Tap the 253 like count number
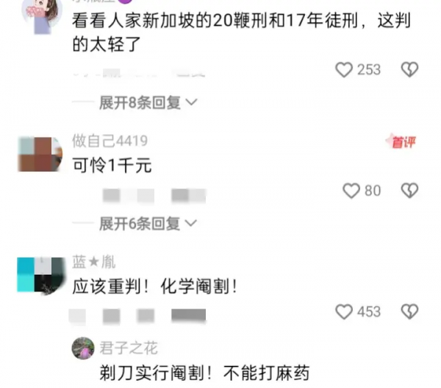This screenshot has height=388, width=441. coord(369,70)
